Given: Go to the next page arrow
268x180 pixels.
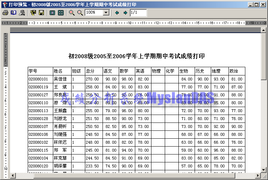Looking at the screenshot, I should [125, 13].
